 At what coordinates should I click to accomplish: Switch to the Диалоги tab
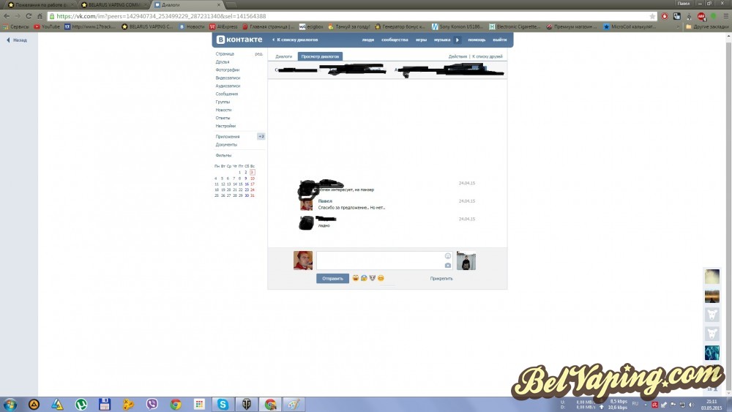tap(283, 56)
